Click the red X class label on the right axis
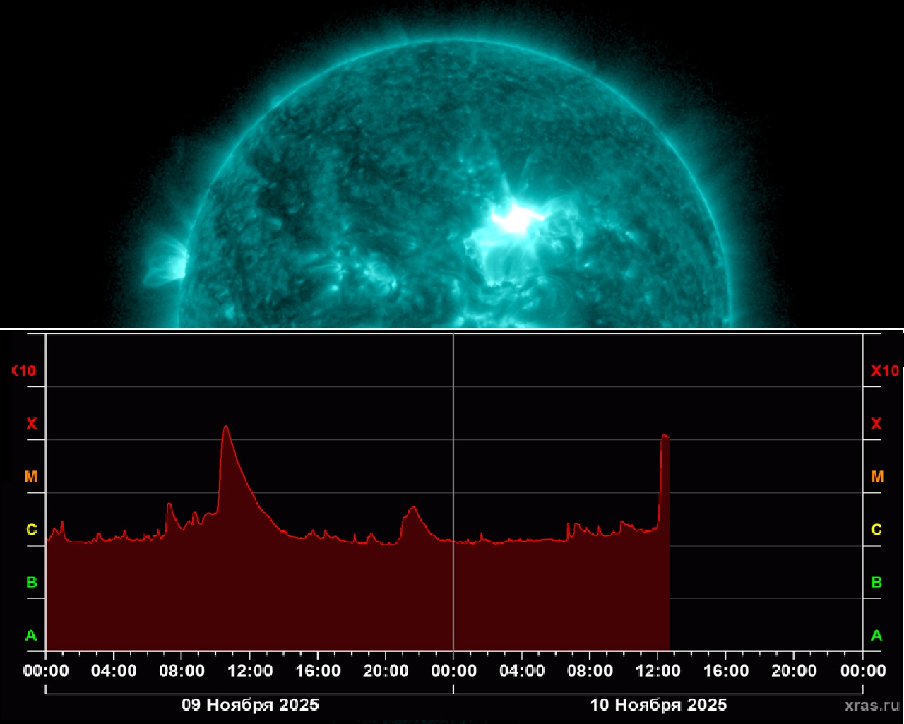The height and width of the screenshot is (724, 904). coord(876,424)
